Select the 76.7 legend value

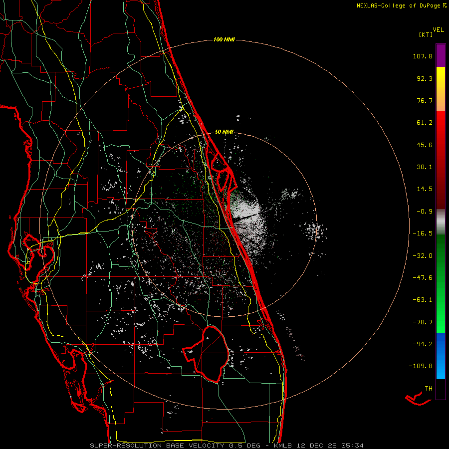click(425, 100)
